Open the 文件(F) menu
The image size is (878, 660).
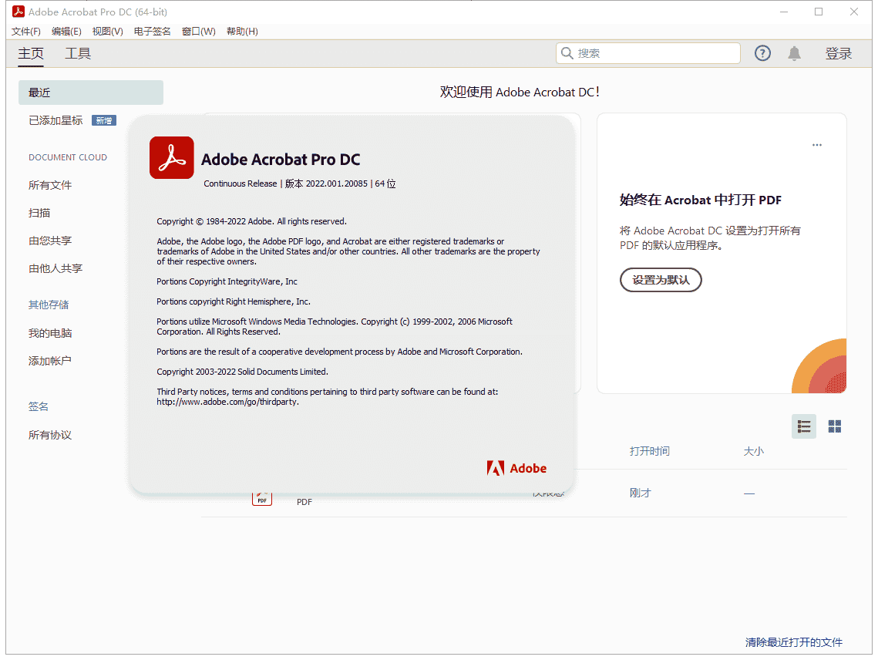coord(26,32)
